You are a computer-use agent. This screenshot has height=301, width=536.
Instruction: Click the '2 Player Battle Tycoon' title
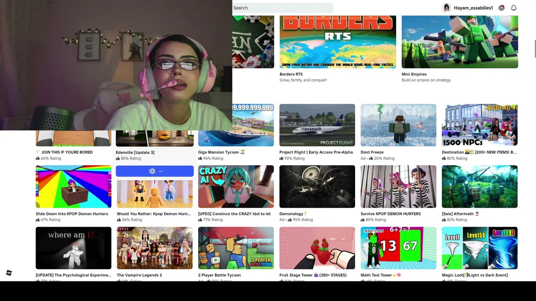point(219,275)
